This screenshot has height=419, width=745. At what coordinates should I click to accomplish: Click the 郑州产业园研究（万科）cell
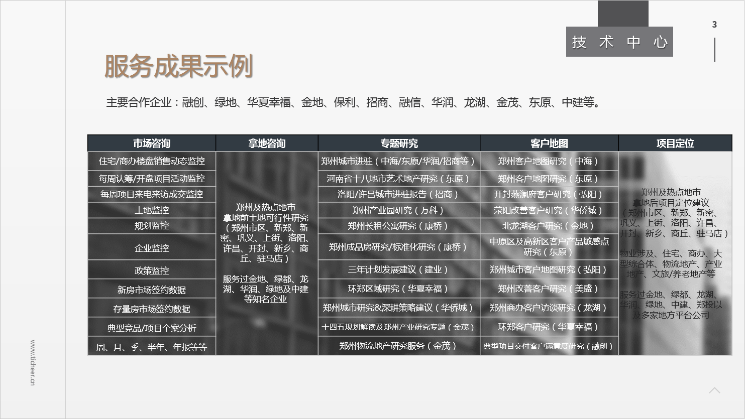tap(399, 210)
